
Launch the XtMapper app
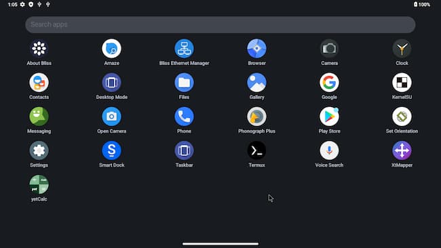point(402,150)
